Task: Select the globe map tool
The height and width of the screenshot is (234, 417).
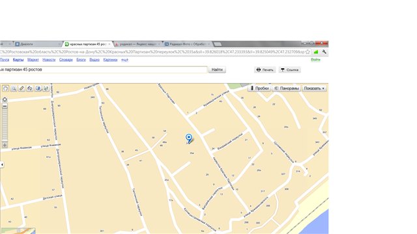Action: [x=38, y=88]
